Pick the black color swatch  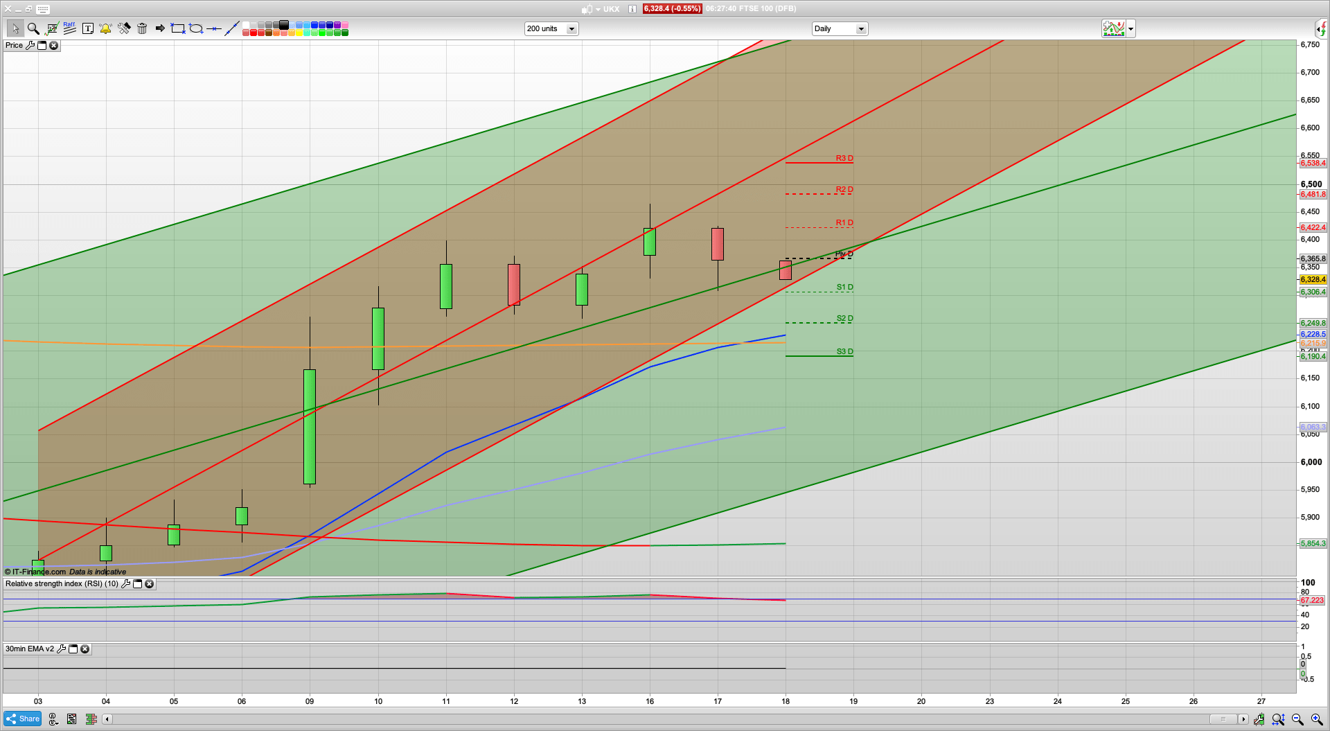tap(283, 24)
